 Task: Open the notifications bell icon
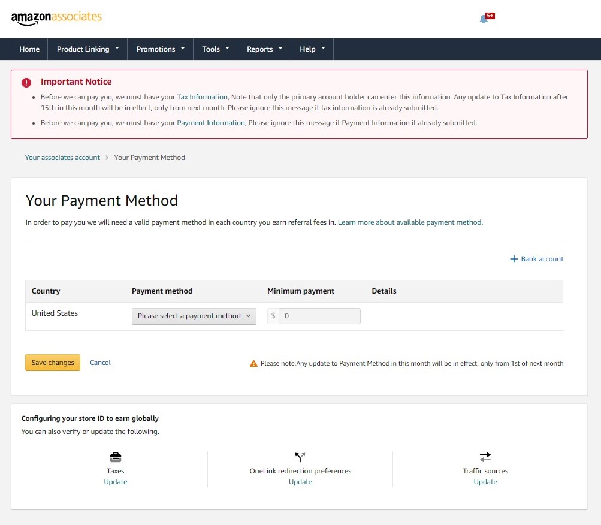[x=484, y=19]
